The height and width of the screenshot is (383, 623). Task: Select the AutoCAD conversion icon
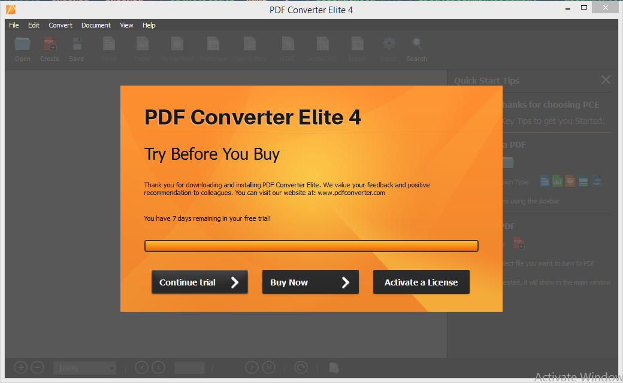tap(323, 44)
